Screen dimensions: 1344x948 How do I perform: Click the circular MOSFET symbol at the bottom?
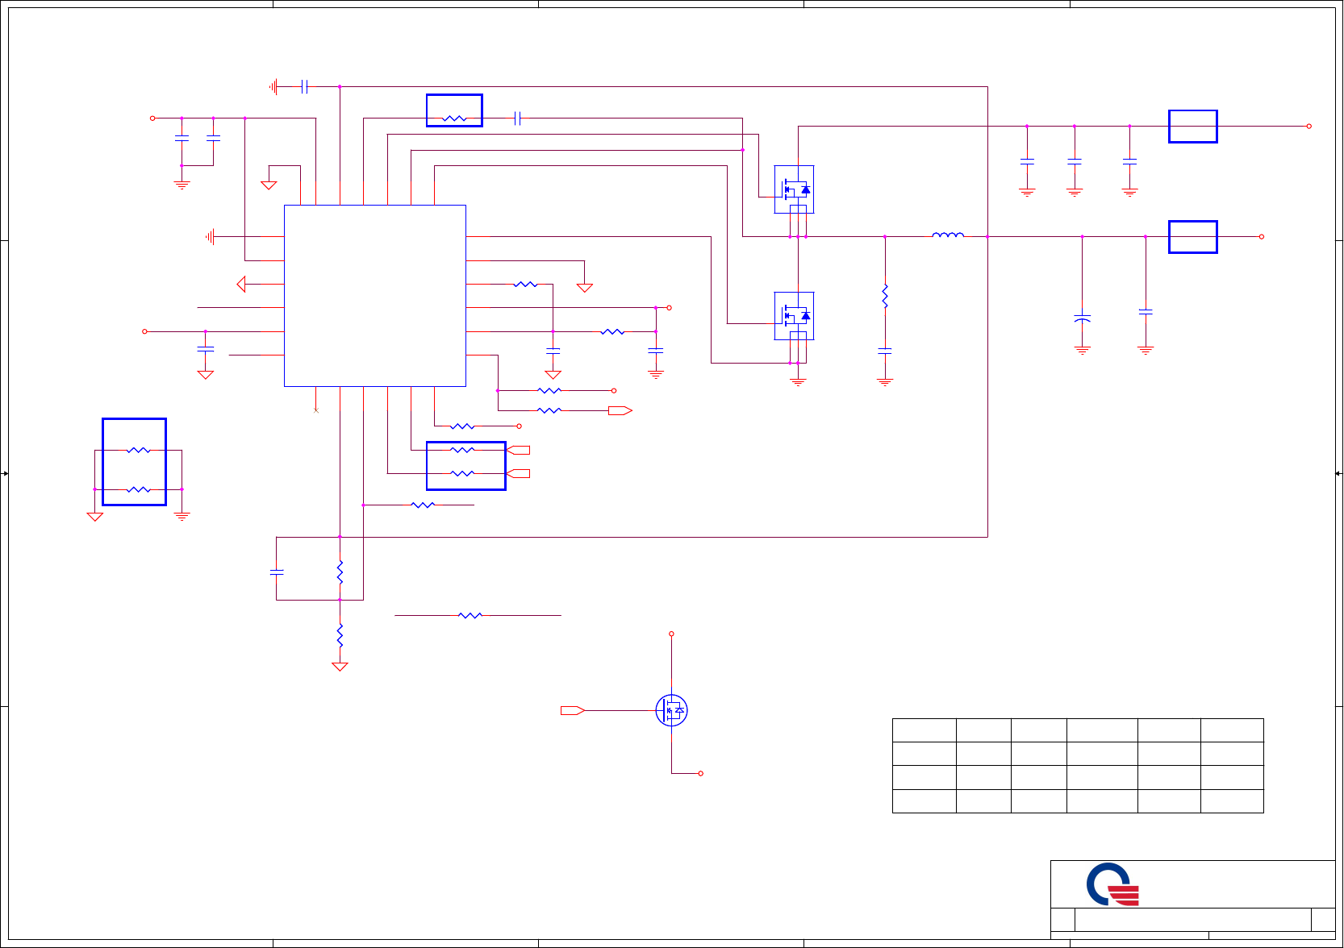pyautogui.click(x=672, y=710)
